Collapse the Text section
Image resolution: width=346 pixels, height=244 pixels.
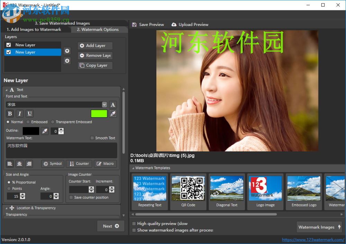click(6, 90)
